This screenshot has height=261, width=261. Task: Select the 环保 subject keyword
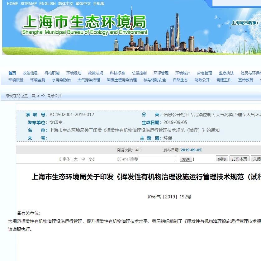[x=168, y=138]
